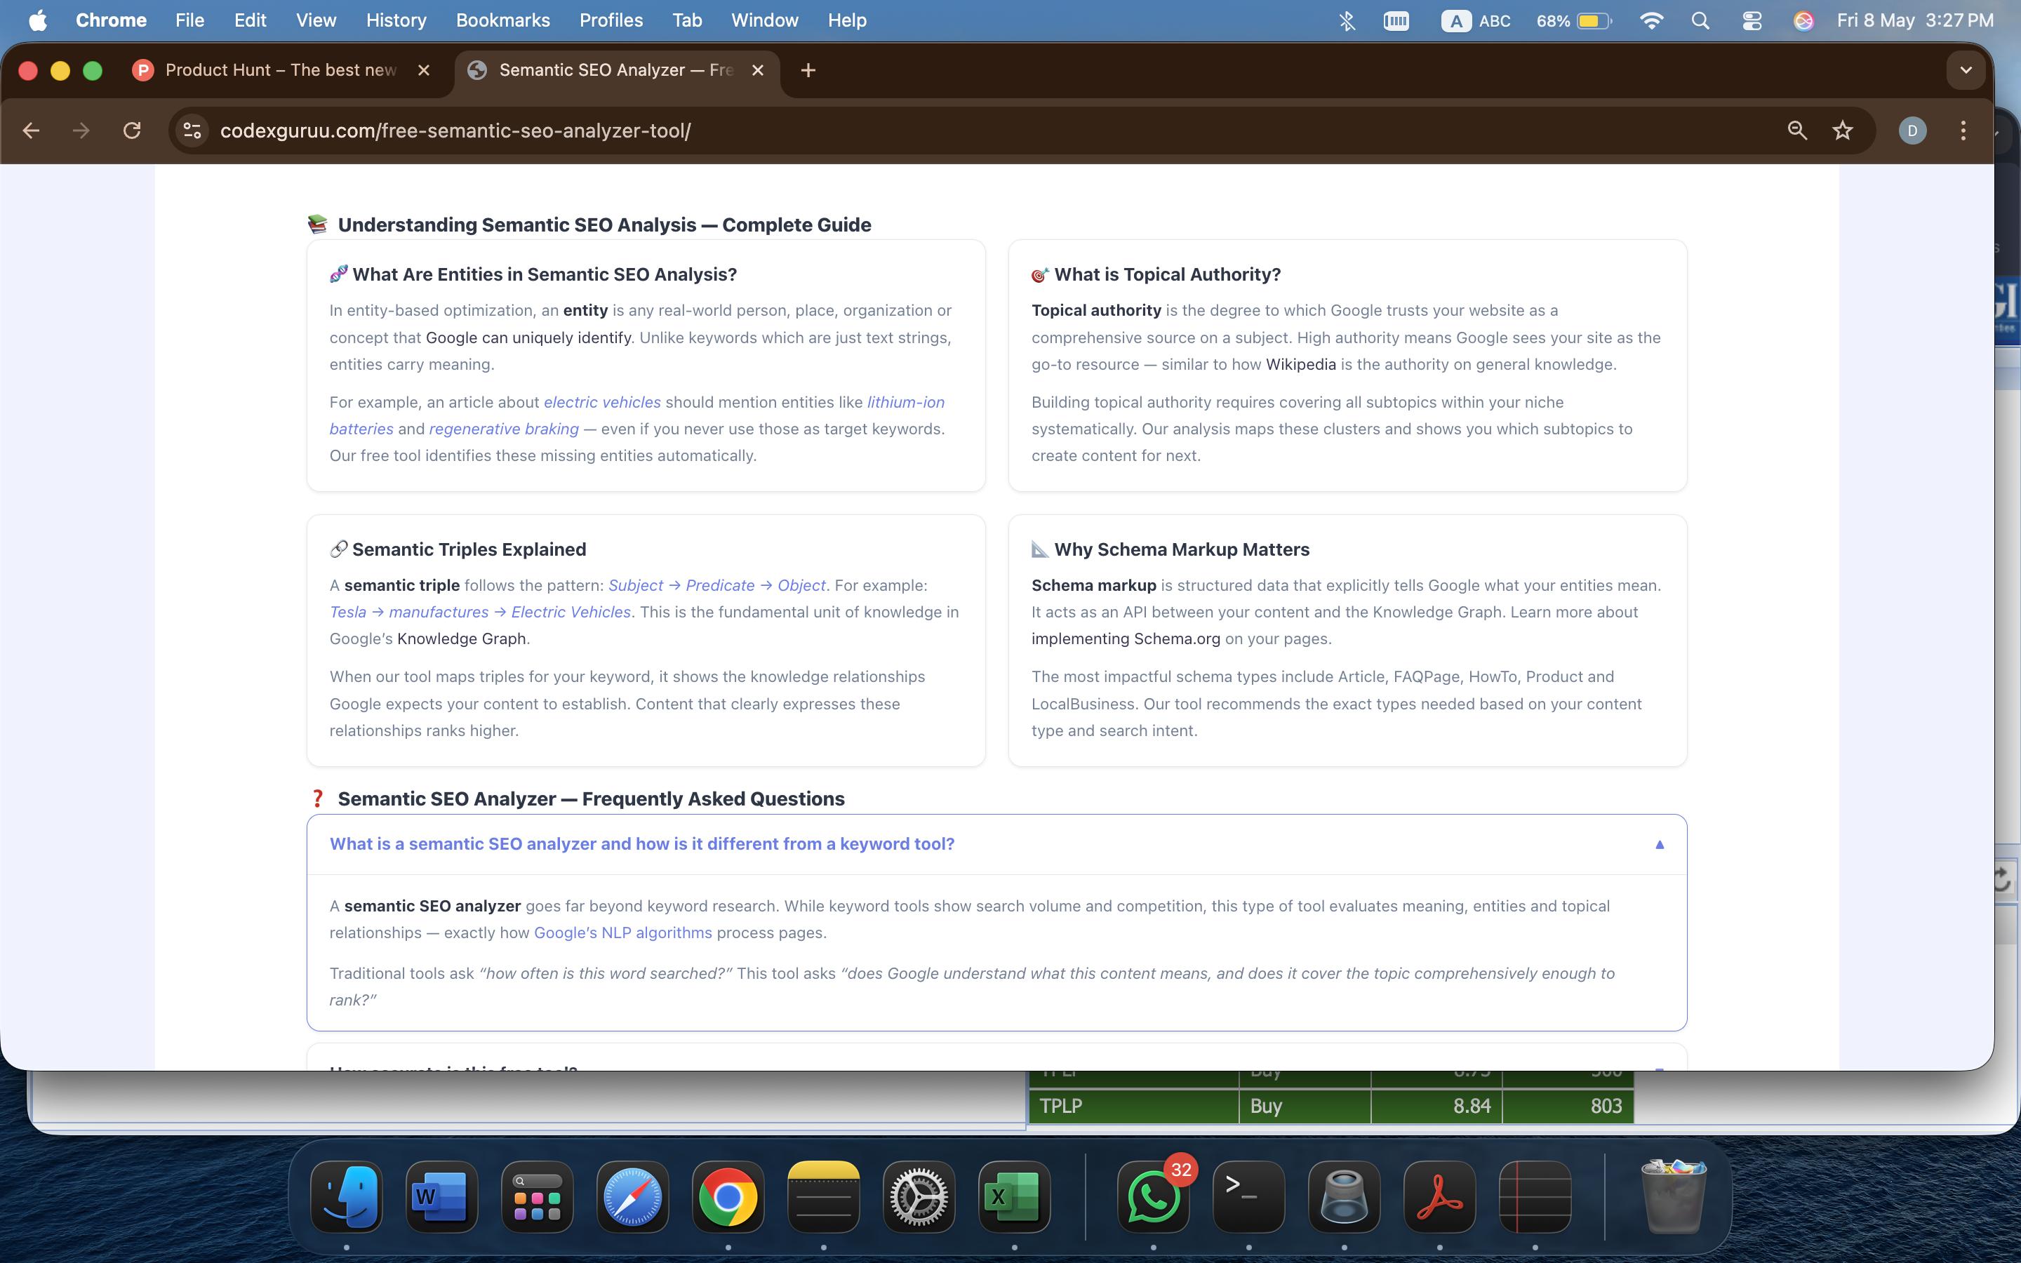Click the Chrome icon in the Dock
Image resolution: width=2021 pixels, height=1263 pixels.
(x=728, y=1197)
